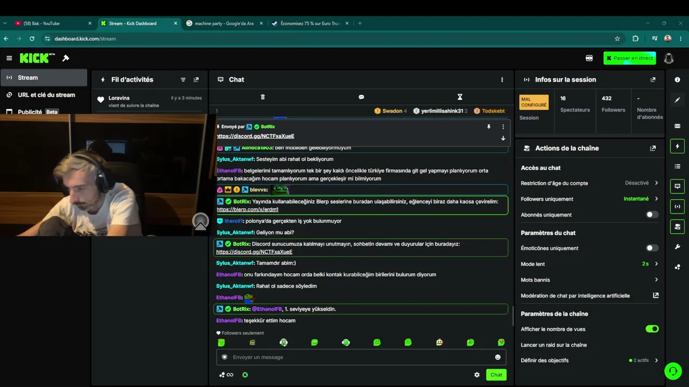Click the hourglass icon in chat toolbar
Image resolution: width=689 pixels, height=387 pixels.
[460, 97]
